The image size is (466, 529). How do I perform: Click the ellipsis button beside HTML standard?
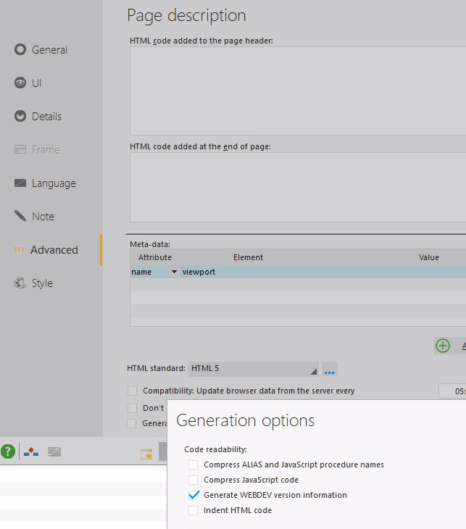coord(330,370)
